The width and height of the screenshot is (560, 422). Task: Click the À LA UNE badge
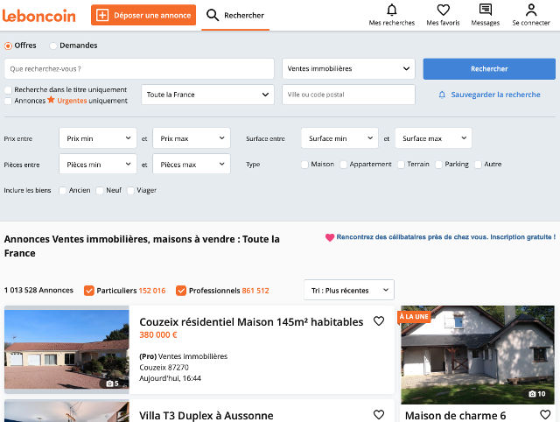(x=414, y=317)
